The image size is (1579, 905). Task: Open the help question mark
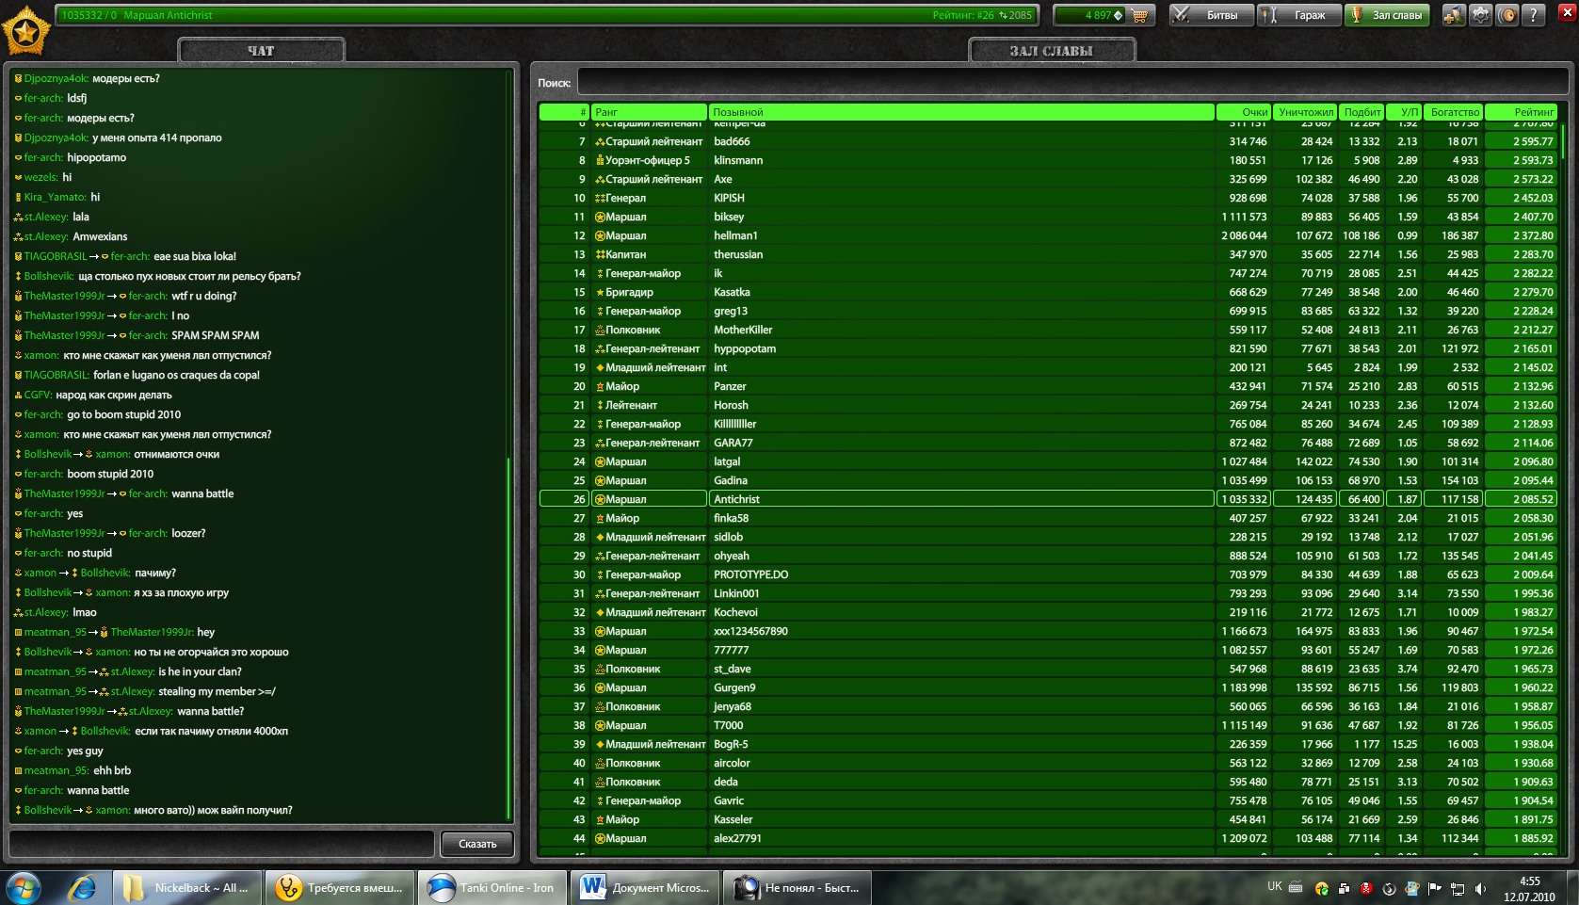click(1534, 15)
